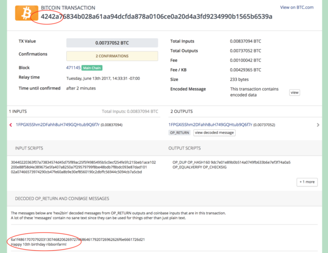The width and height of the screenshot is (328, 253).
Task: Click the Main Chain badge
Action: tap(93, 68)
